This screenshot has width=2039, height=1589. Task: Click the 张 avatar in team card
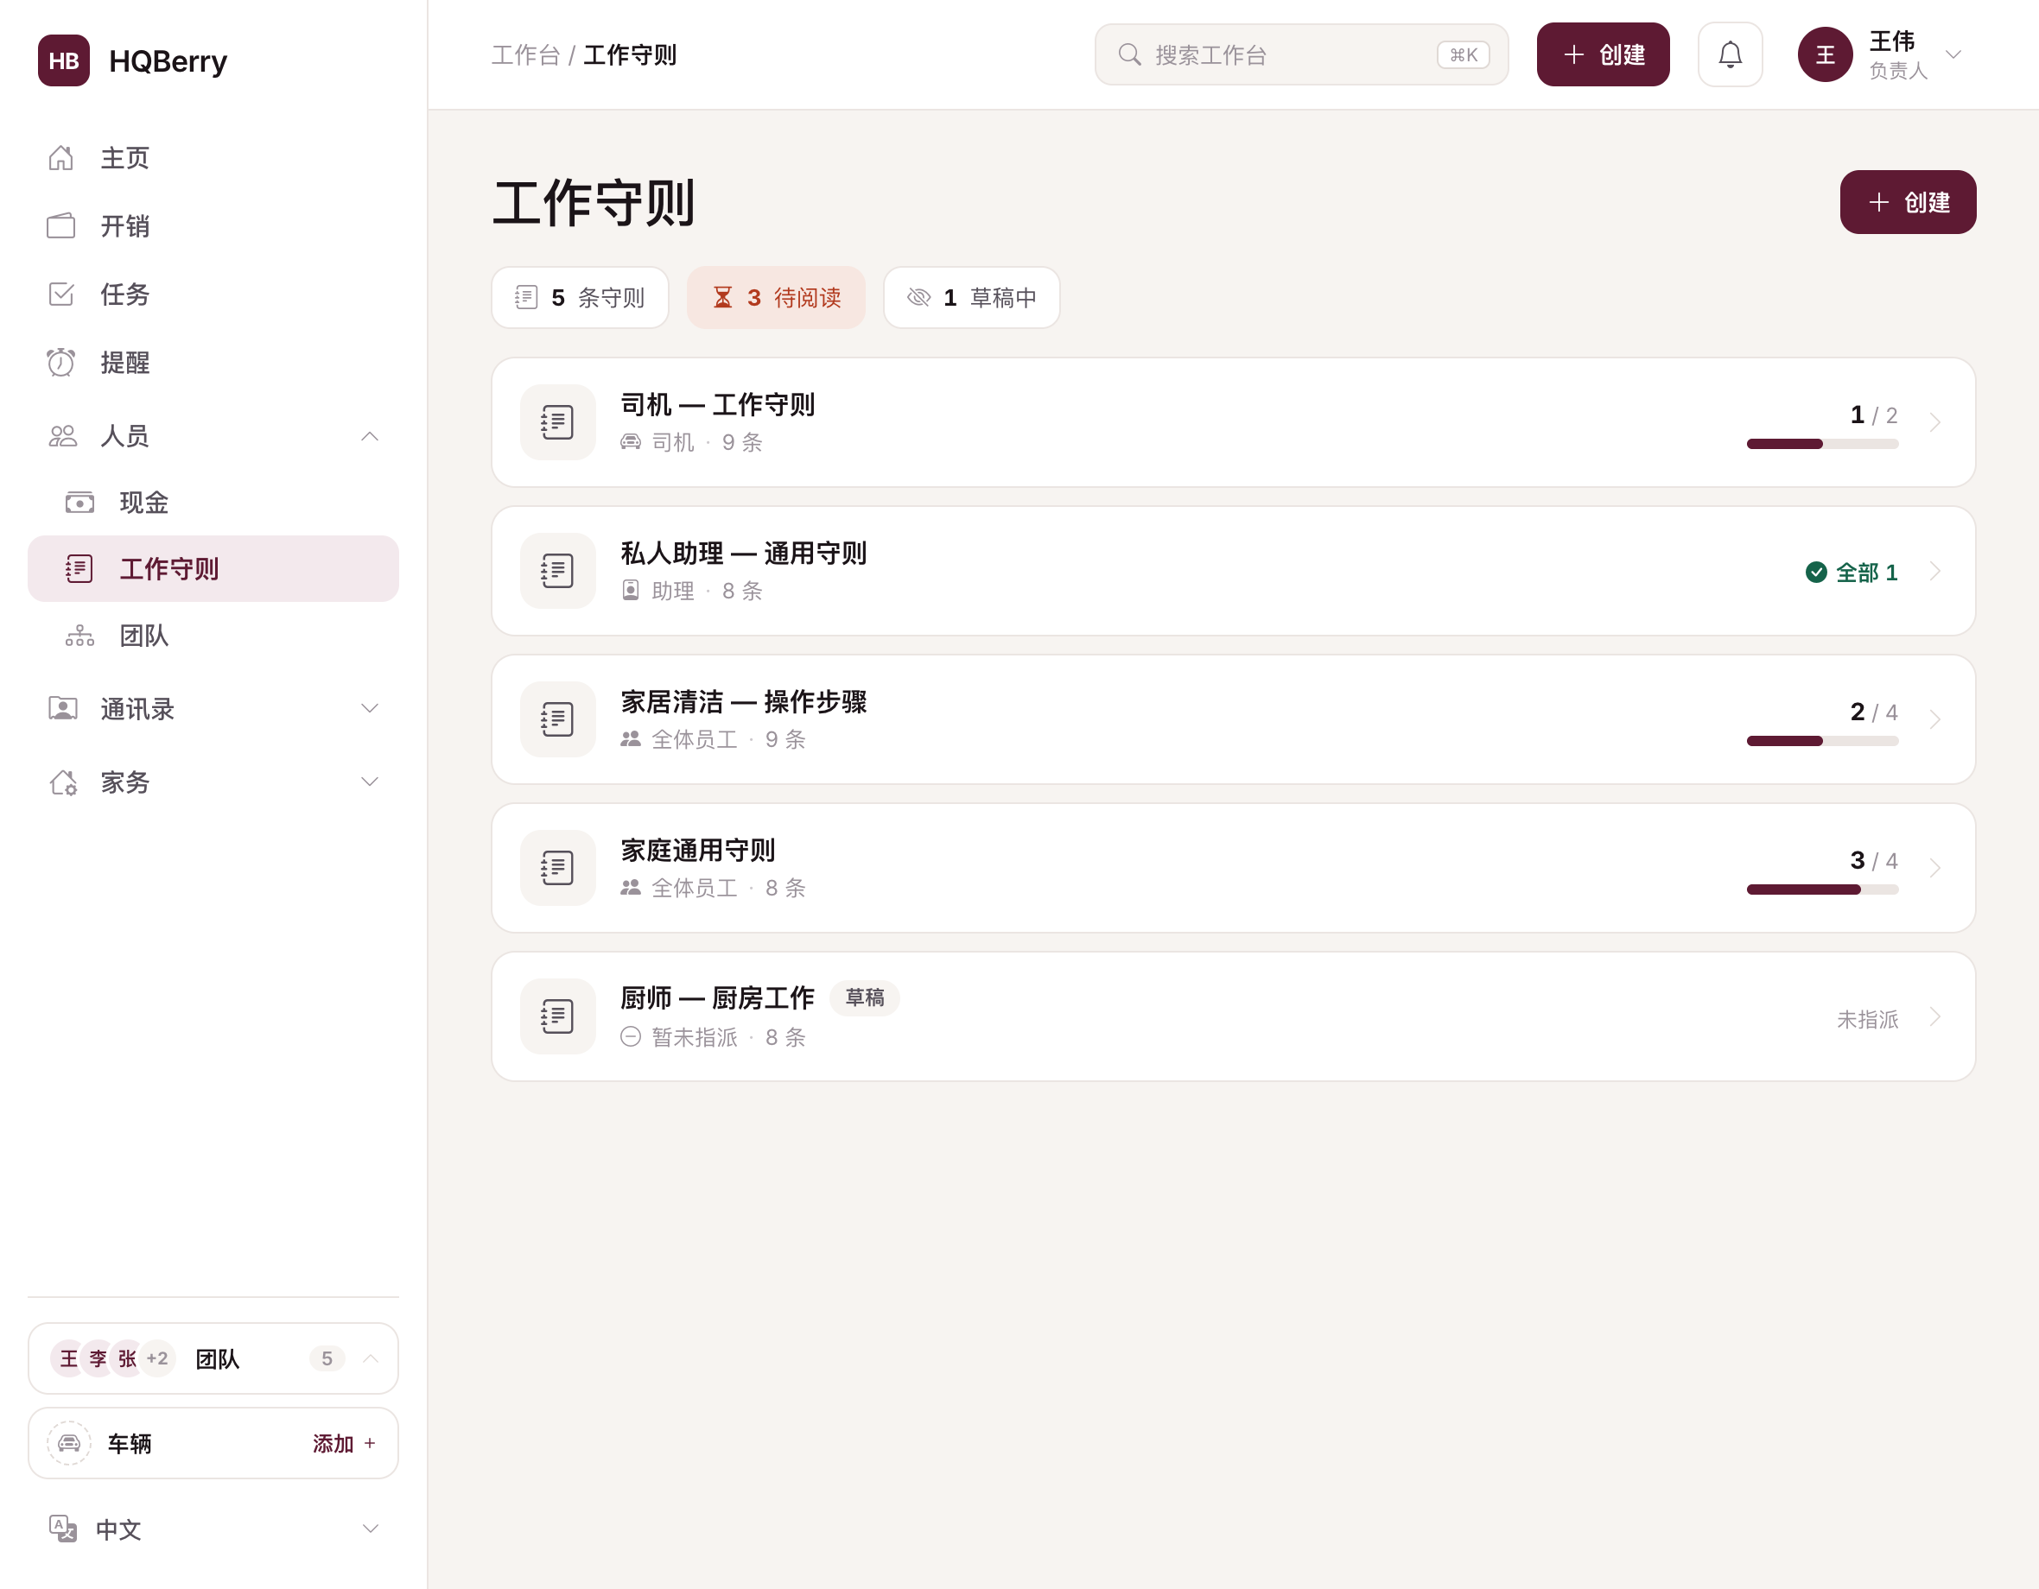(127, 1358)
